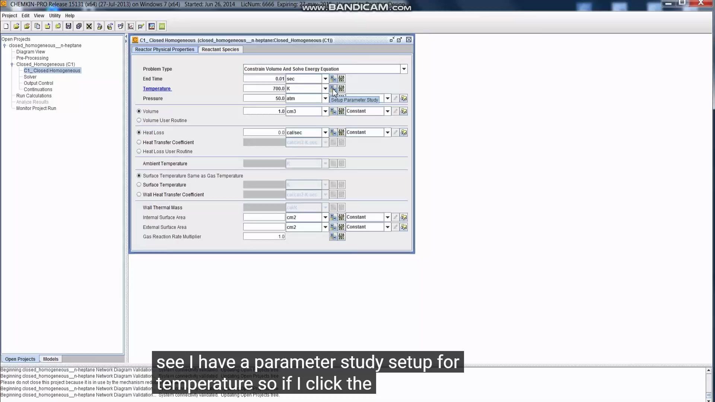Select Solver in the project tree

click(30, 77)
